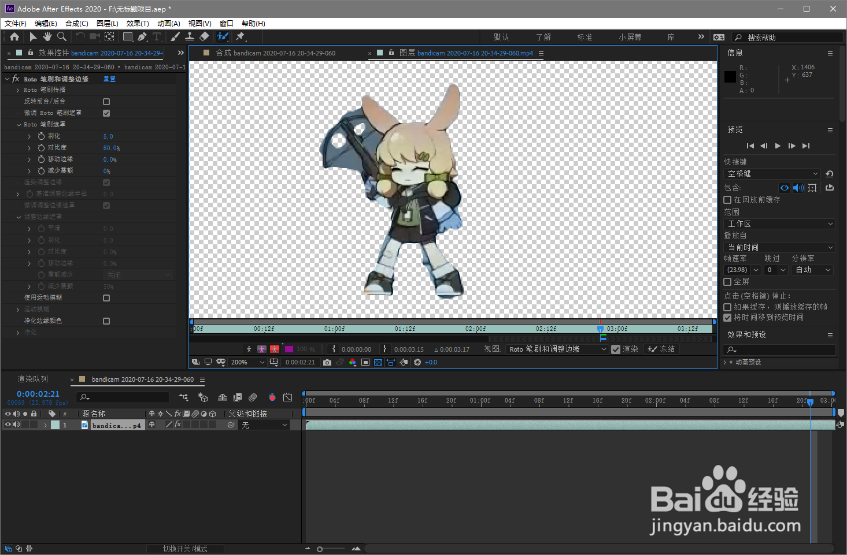
Task: Hide layer 1 video eye toggle
Action: (x=8, y=425)
